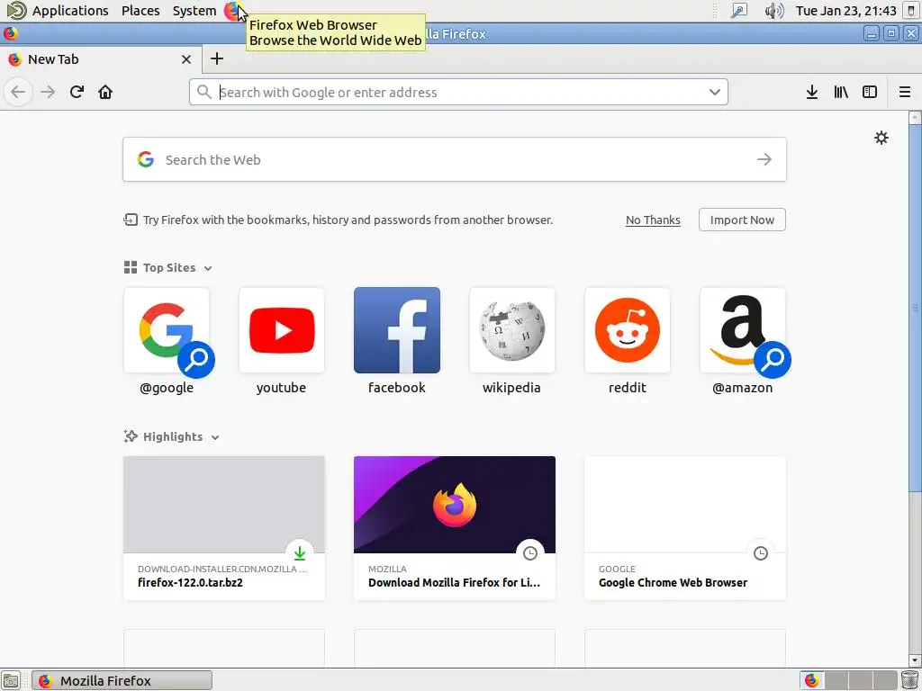Click the No Thanks link
Viewport: 922px width, 691px height.
tap(653, 220)
